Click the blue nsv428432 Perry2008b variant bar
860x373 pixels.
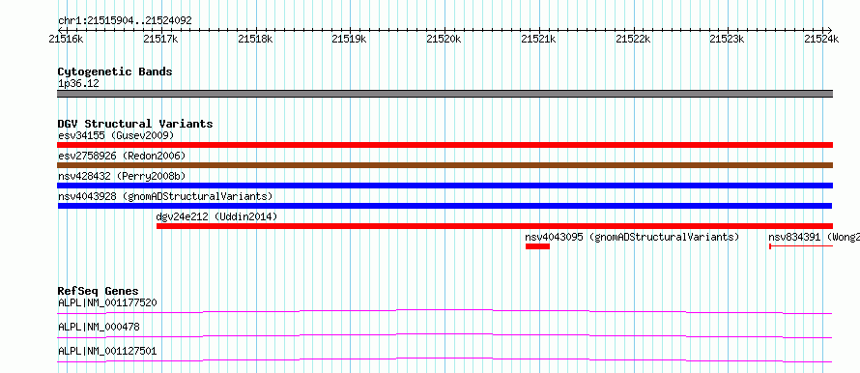[444, 186]
